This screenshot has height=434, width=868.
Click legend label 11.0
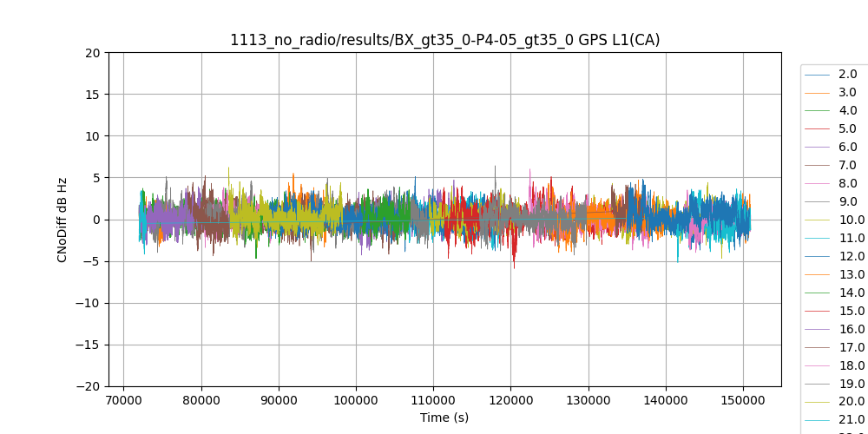[x=851, y=239]
